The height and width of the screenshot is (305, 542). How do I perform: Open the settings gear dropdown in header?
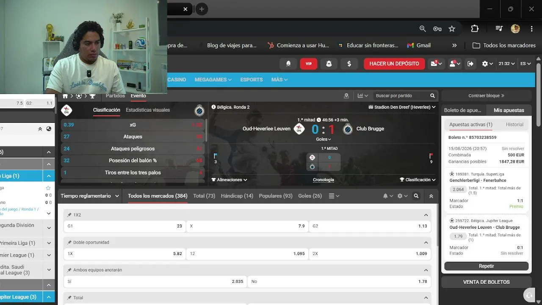coord(487,64)
